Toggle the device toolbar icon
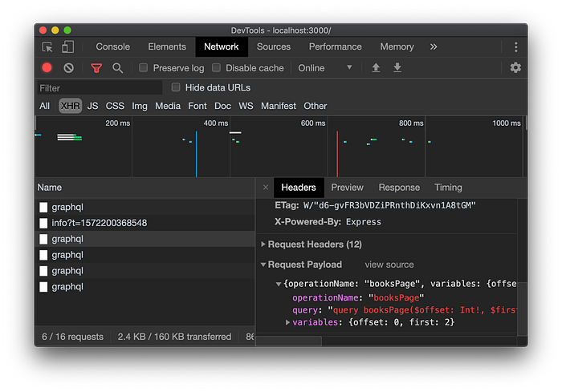This screenshot has width=562, height=392. pos(67,47)
